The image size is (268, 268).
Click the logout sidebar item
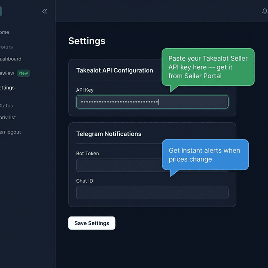point(10,132)
